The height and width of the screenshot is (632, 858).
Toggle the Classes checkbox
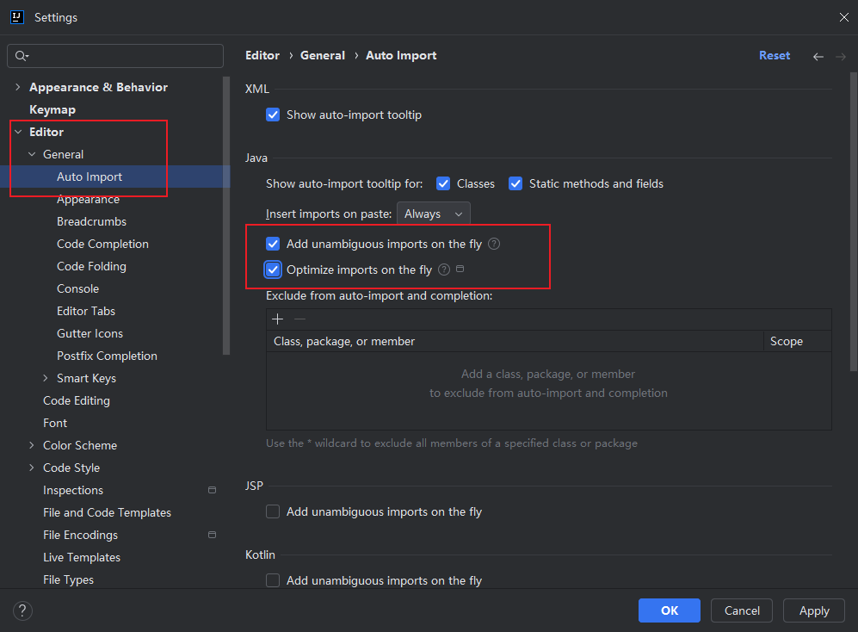coord(443,183)
